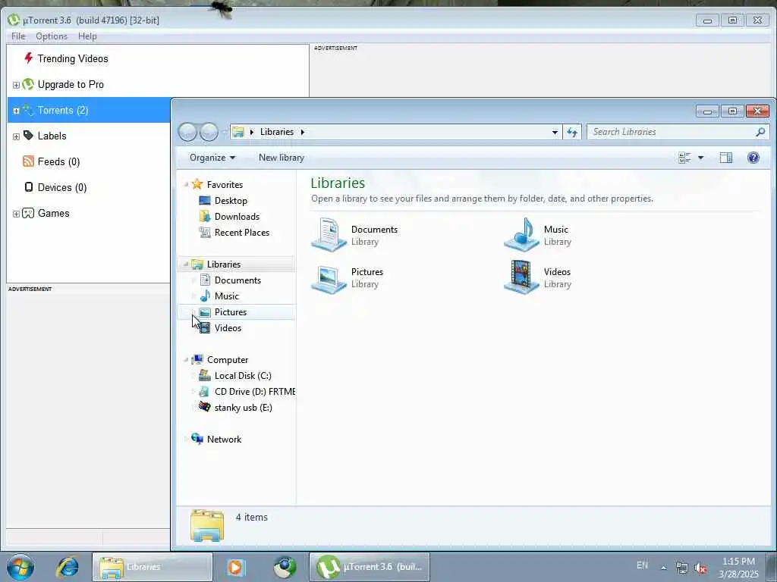The width and height of the screenshot is (777, 582).
Task: Open the File menu in µTorrent
Action: pos(18,36)
